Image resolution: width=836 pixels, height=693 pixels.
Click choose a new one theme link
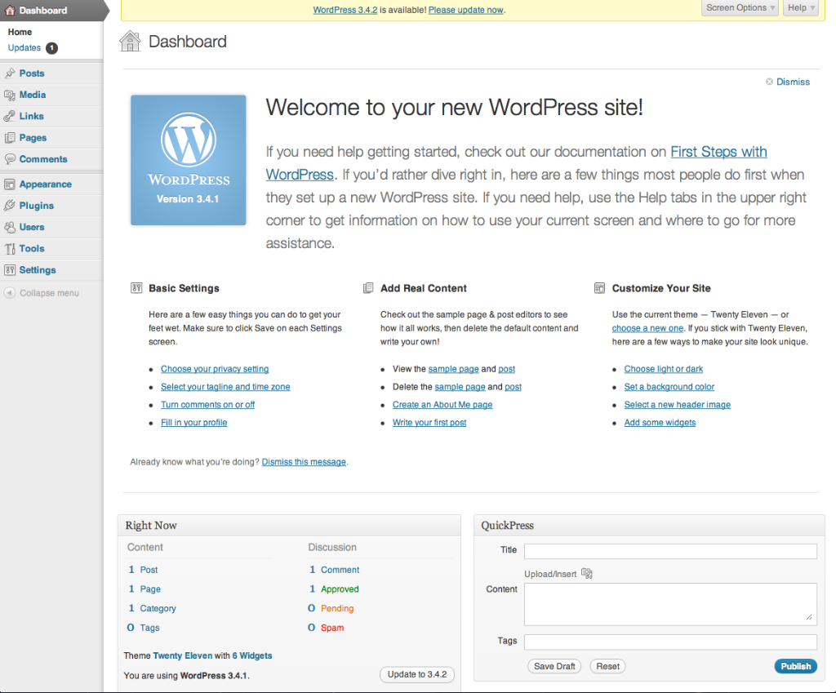pyautogui.click(x=647, y=328)
